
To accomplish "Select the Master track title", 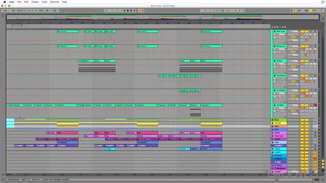I will tap(278, 172).
